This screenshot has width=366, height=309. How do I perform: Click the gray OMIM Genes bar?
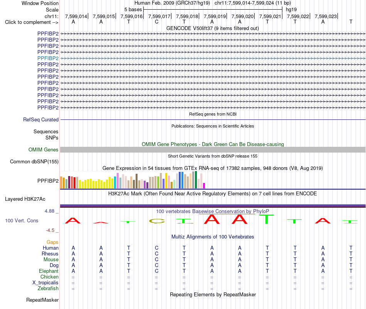(213, 149)
